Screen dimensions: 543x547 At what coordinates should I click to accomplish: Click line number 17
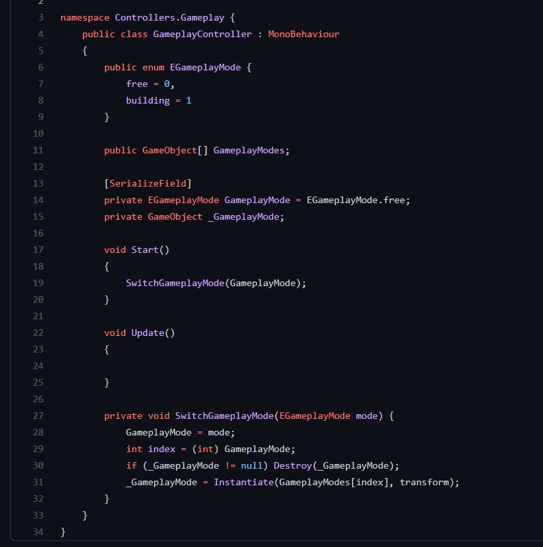[38, 250]
